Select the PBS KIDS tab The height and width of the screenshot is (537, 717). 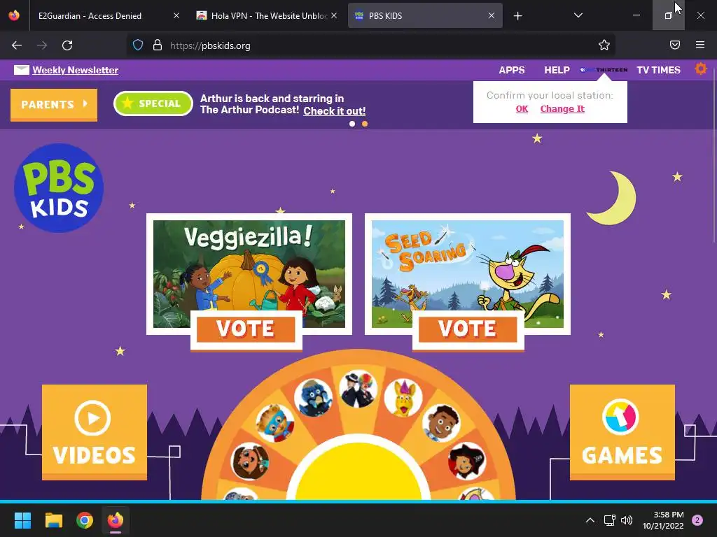[425, 15]
